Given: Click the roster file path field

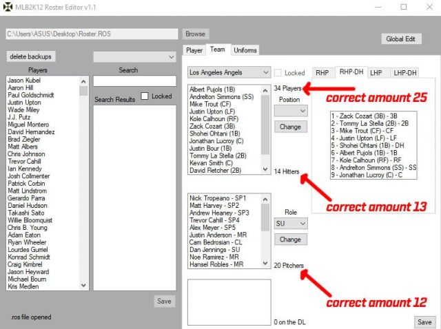Looking at the screenshot, I should coord(92,34).
